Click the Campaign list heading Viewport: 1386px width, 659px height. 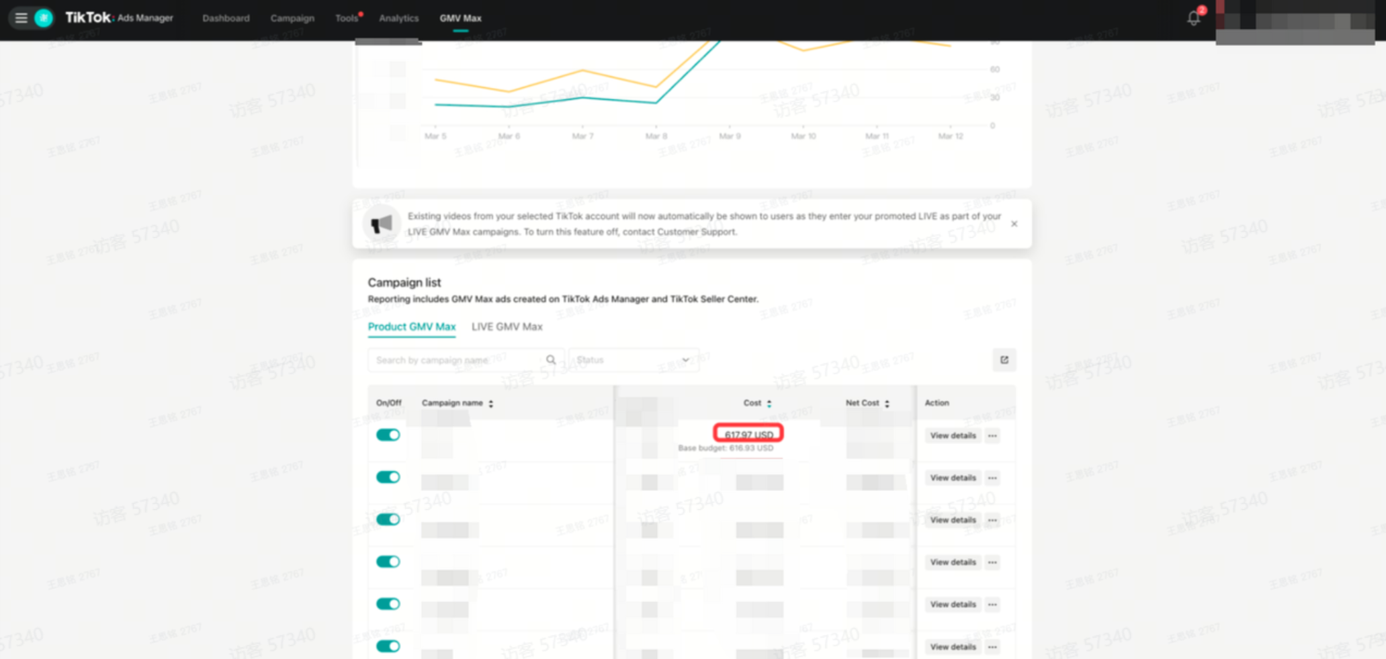[x=404, y=283]
